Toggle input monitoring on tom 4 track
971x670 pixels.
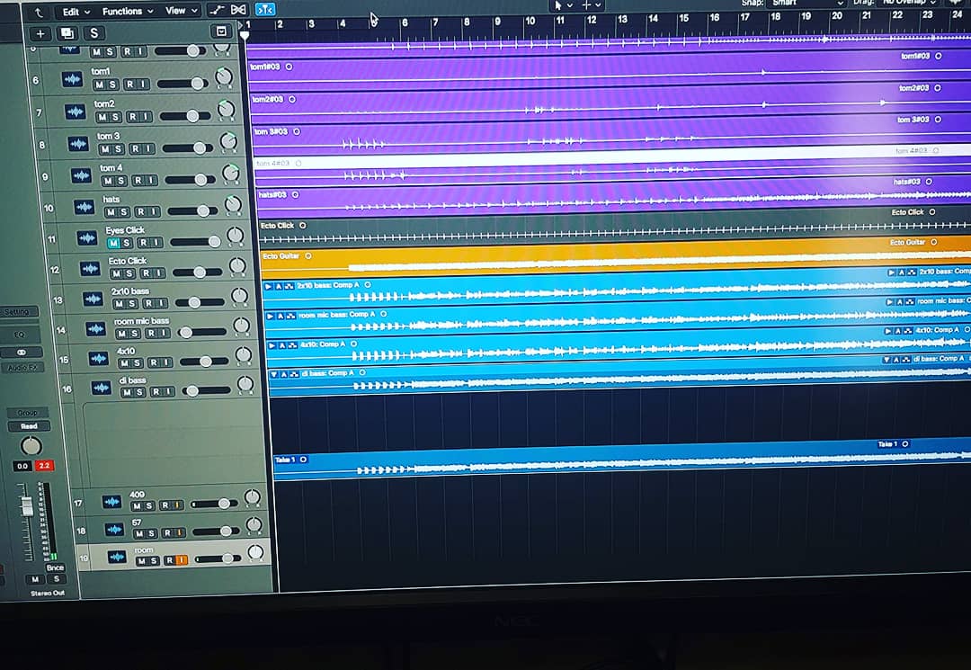coord(152,180)
